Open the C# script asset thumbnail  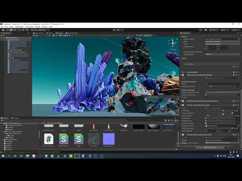point(48,139)
